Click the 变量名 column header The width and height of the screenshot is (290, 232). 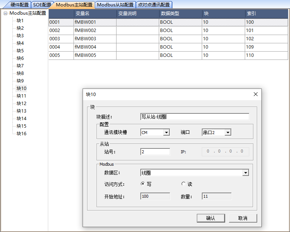(x=95, y=14)
